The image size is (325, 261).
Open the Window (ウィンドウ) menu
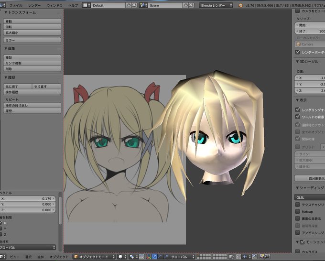click(54, 5)
